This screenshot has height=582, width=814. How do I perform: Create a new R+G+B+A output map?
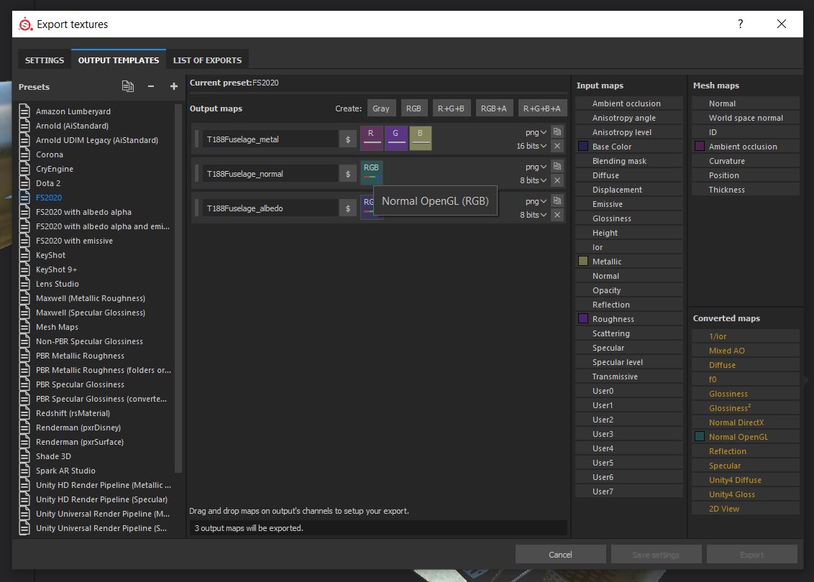coord(541,108)
